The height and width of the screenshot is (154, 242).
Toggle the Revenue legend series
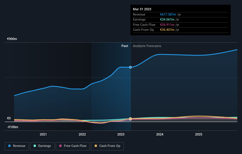tap(17, 146)
